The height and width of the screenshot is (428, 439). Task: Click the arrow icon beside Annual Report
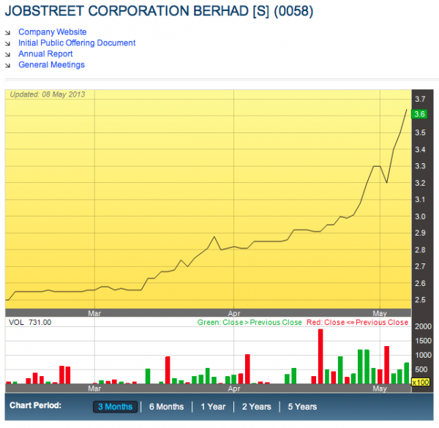point(8,54)
